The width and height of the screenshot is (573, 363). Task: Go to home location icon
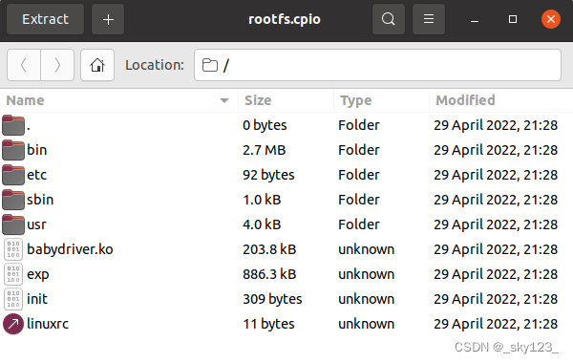tap(97, 65)
